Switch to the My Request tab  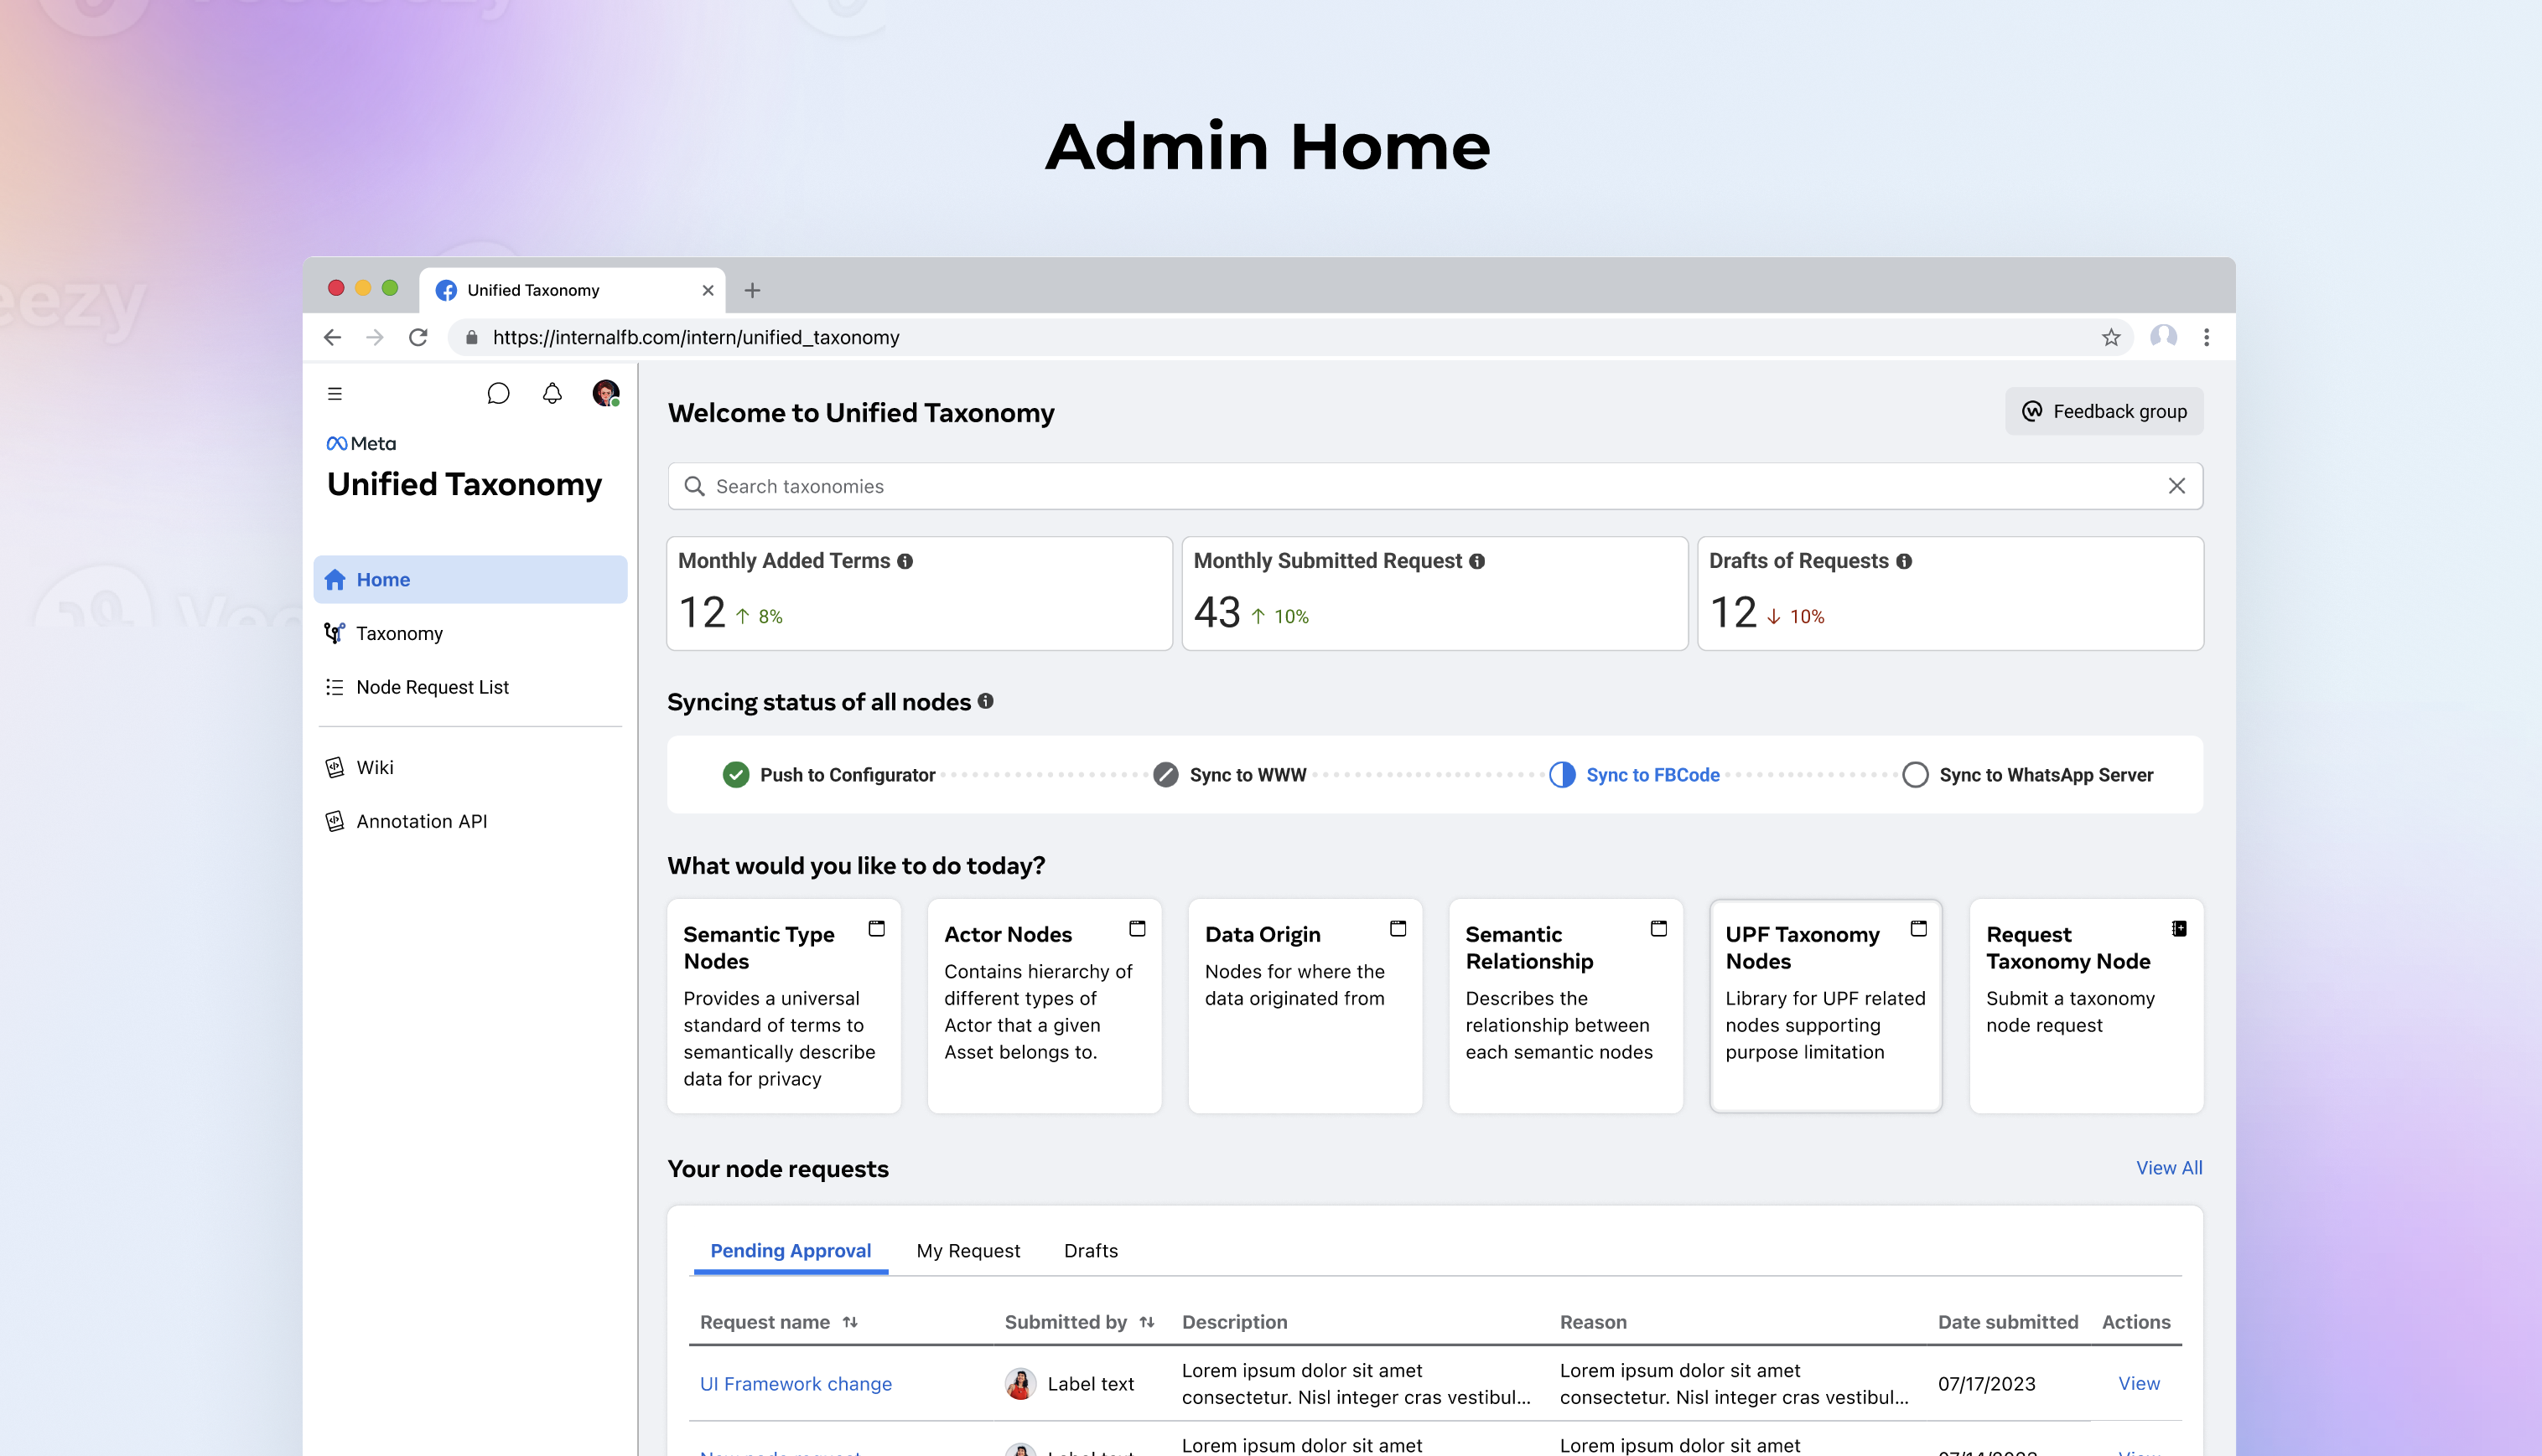pos(968,1250)
